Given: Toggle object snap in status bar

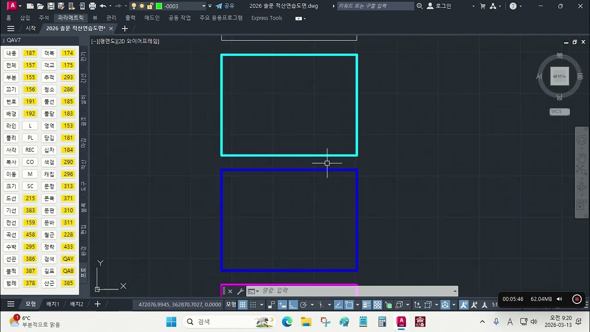Looking at the screenshot, I should pyautogui.click(x=349, y=304).
